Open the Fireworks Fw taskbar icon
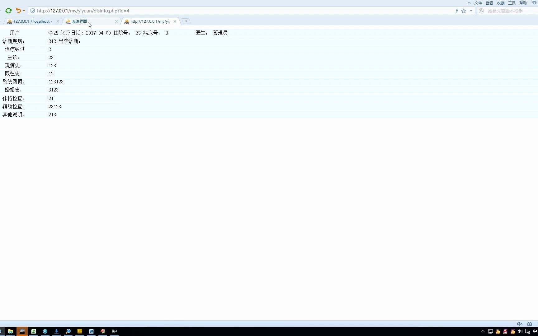This screenshot has height=336, width=538. click(80, 331)
